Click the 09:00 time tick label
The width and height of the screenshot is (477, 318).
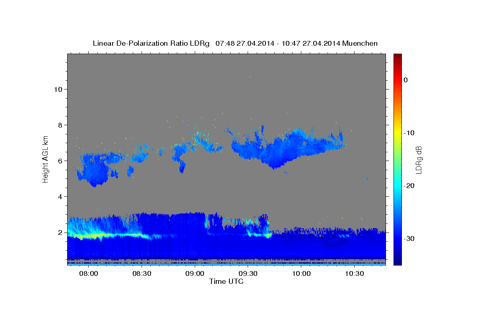pyautogui.click(x=195, y=274)
